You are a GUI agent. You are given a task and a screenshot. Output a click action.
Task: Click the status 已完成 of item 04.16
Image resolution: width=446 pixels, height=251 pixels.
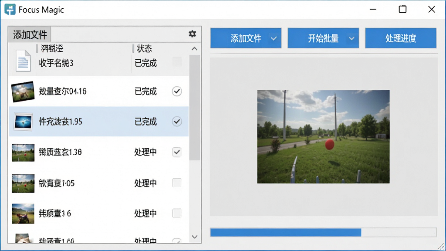click(x=145, y=92)
